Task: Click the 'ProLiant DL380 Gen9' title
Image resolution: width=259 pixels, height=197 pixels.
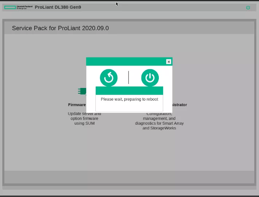Action: click(x=58, y=7)
